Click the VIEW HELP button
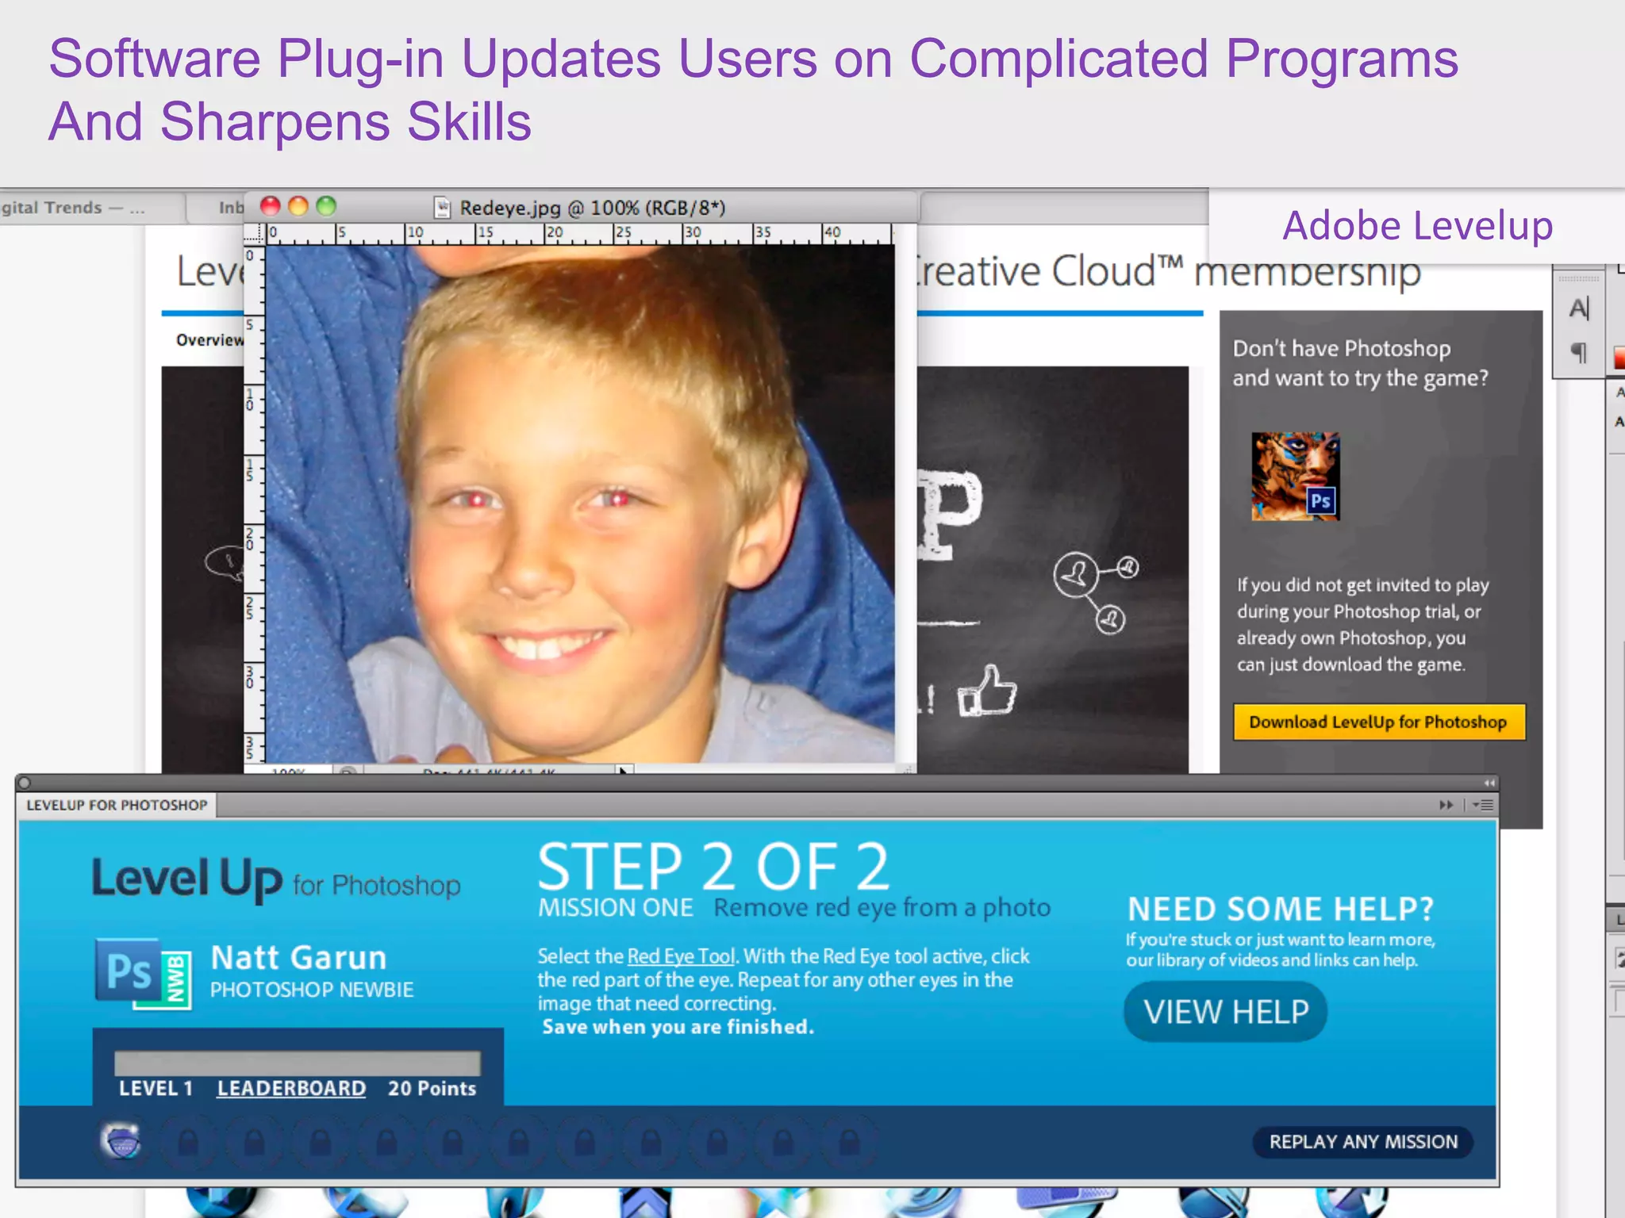This screenshot has height=1218, width=1625. click(1225, 1012)
